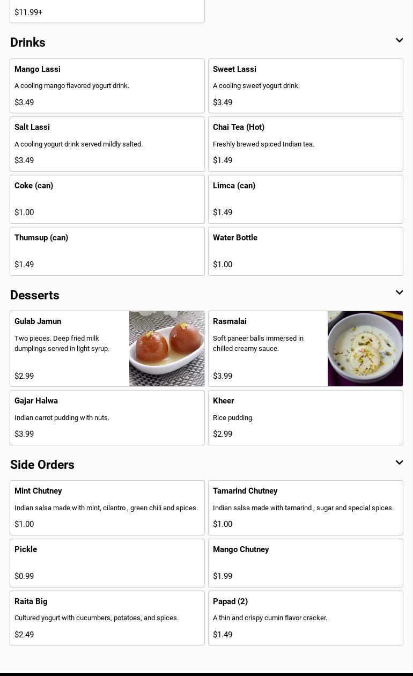Open Gajar Halwa dessert details
This screenshot has height=676, width=413.
pyautogui.click(x=107, y=417)
